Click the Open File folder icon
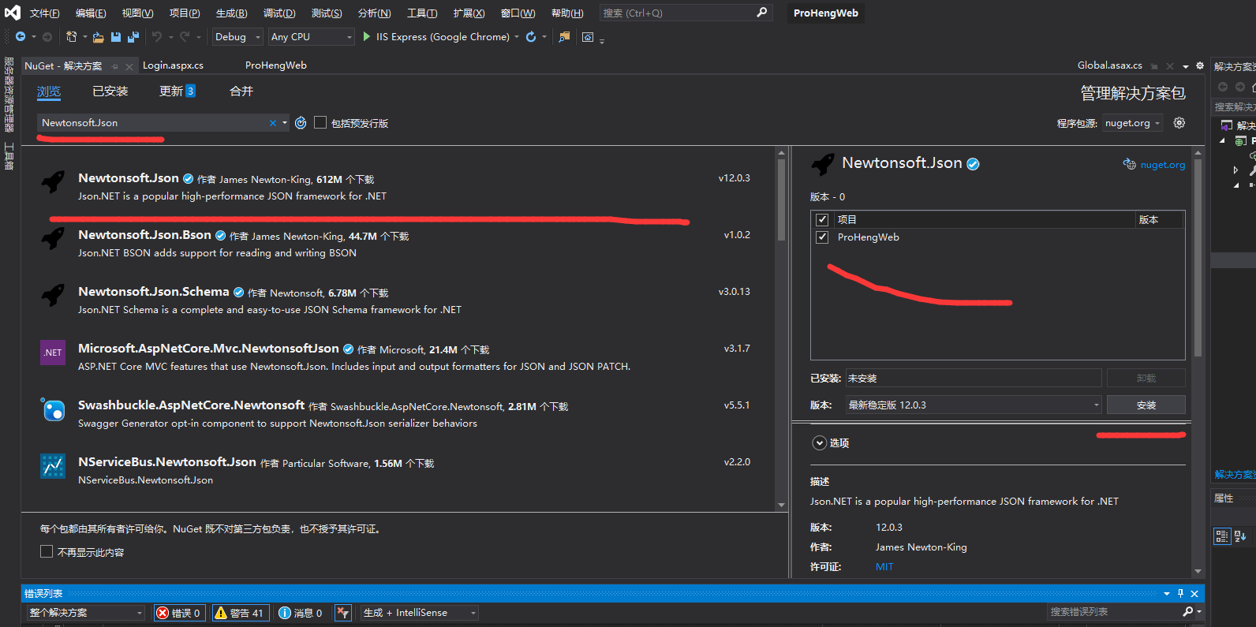The image size is (1256, 627). 99,37
